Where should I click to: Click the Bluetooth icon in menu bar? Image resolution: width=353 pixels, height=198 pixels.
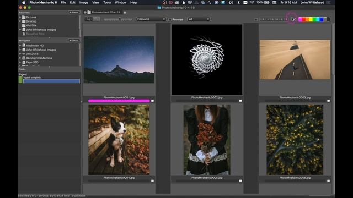(238, 2)
